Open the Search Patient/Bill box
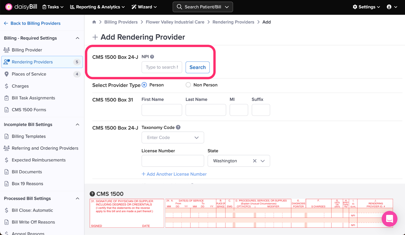Screen dimensions: 405x235 pyautogui.click(x=203, y=7)
